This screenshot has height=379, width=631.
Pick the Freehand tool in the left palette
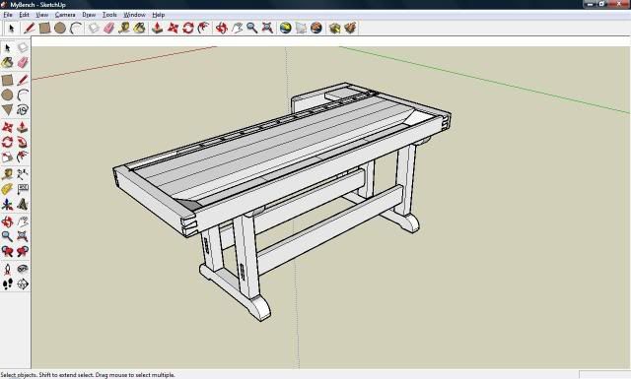pos(23,109)
